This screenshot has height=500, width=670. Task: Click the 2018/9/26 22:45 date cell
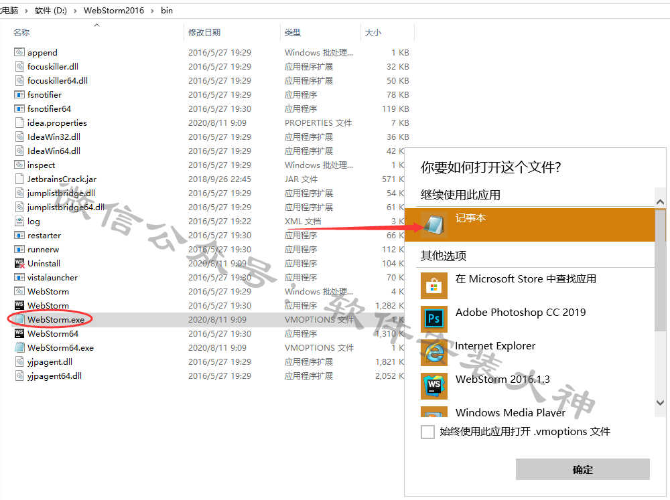[220, 179]
